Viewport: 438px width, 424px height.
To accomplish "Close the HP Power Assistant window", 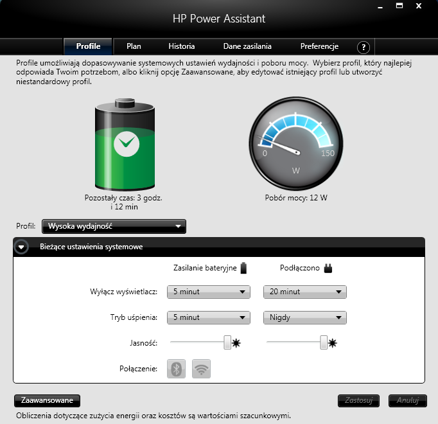I will pyautogui.click(x=419, y=6).
